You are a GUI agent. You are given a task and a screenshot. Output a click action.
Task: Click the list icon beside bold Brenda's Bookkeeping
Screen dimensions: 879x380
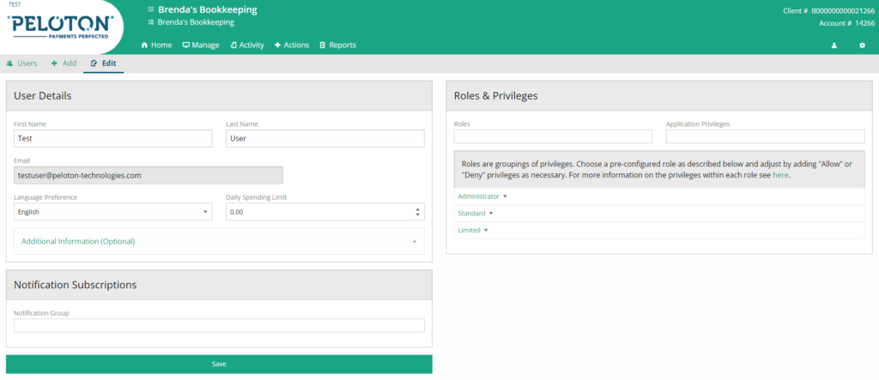pyautogui.click(x=150, y=9)
